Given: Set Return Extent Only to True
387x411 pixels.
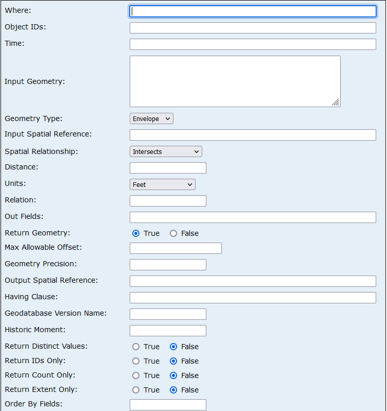Looking at the screenshot, I should pyautogui.click(x=136, y=390).
